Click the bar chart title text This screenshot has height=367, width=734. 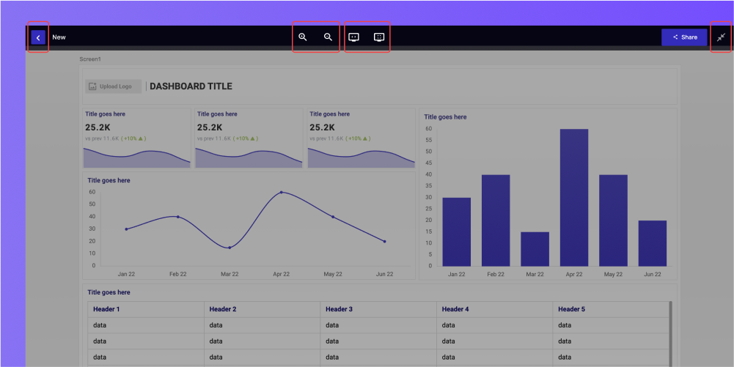(445, 117)
